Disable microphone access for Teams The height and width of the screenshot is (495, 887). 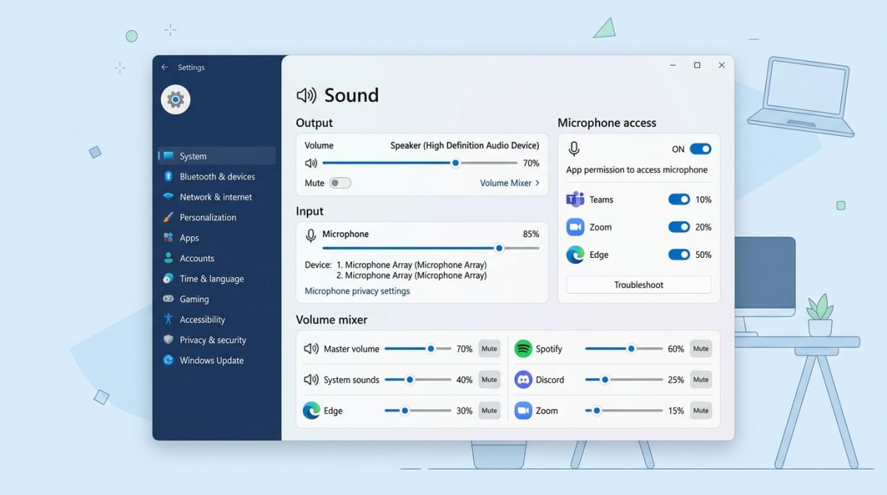pos(679,199)
